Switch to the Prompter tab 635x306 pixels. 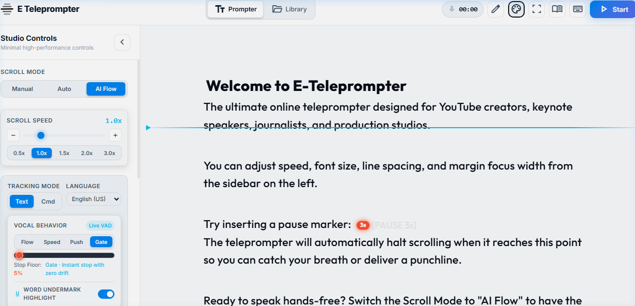[x=236, y=9]
